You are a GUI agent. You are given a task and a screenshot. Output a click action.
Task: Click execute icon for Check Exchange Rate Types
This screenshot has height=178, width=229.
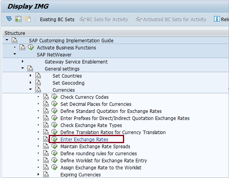coord(55,125)
